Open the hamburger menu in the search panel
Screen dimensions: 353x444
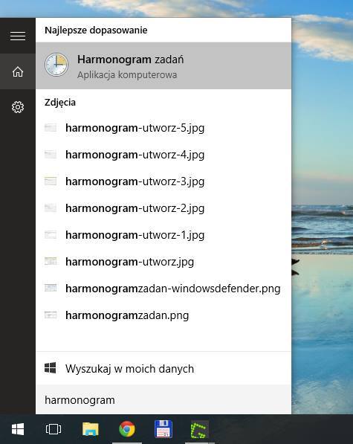click(x=18, y=36)
